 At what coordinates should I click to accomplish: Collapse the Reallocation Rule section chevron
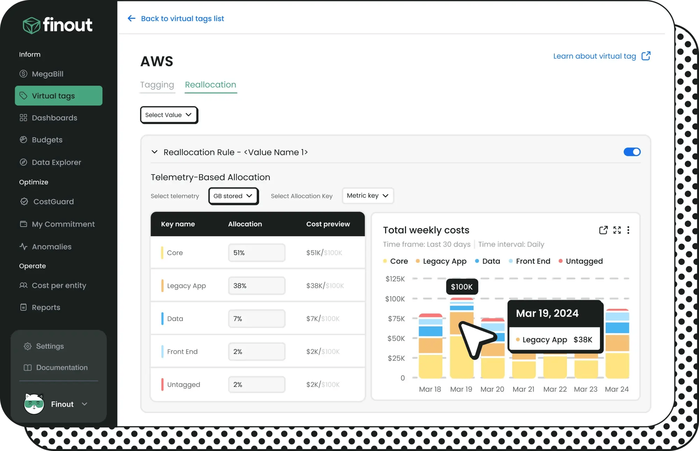154,152
